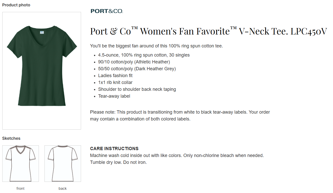Click the 'Product photo' section label
The image size is (333, 193).
(16, 5)
